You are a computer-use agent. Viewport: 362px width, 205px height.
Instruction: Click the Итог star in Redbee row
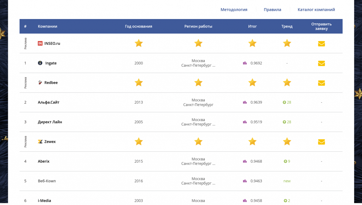click(x=252, y=83)
